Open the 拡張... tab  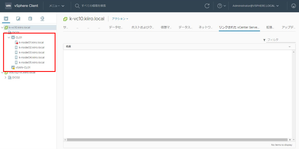[x=270, y=28]
